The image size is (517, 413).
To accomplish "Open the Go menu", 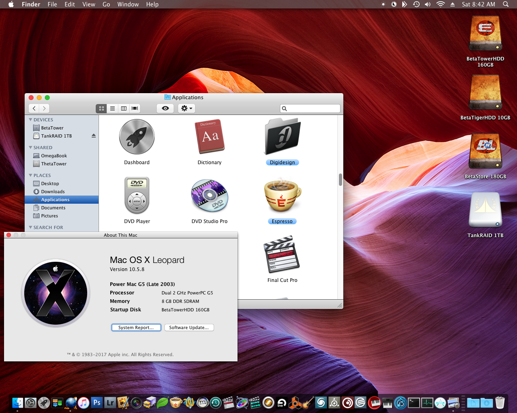I will point(106,4).
